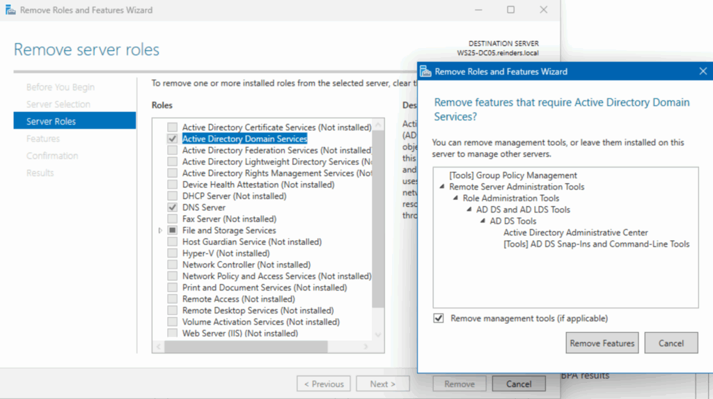Expand File and Storage Services node
This screenshot has width=713, height=399.
[x=160, y=230]
